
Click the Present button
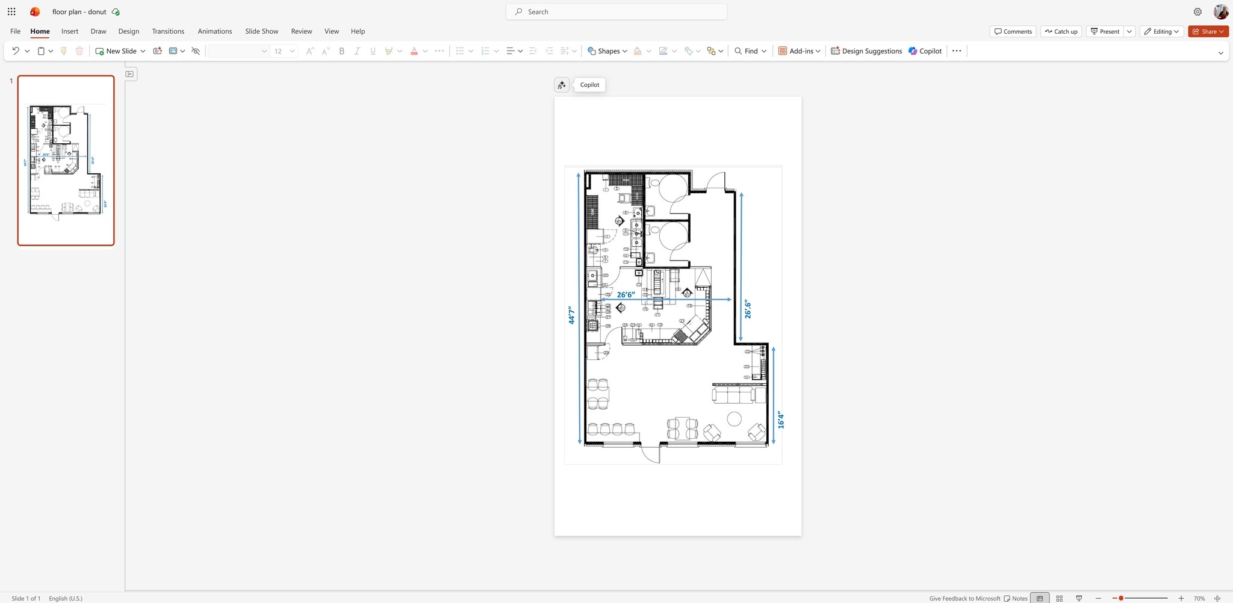point(1107,31)
